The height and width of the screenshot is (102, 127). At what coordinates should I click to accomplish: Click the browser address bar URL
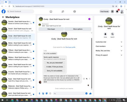pyautogui.click(x=30, y=6)
